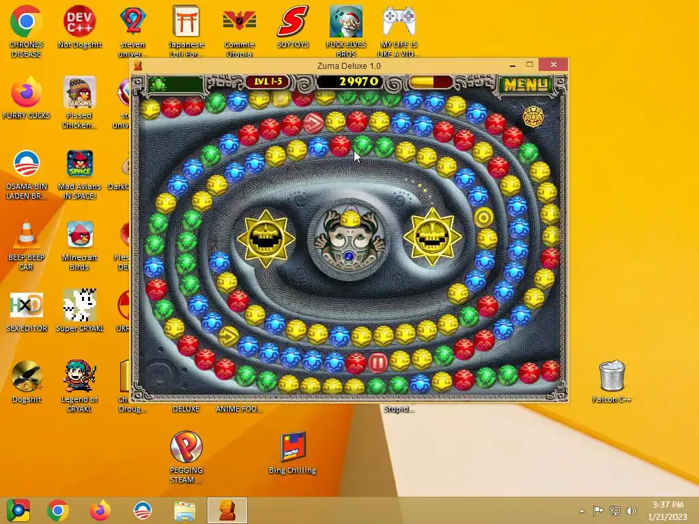Viewport: 699px width, 524px height.
Task: Open the Japanese Loli Por... desktop icon
Action: coord(186,31)
